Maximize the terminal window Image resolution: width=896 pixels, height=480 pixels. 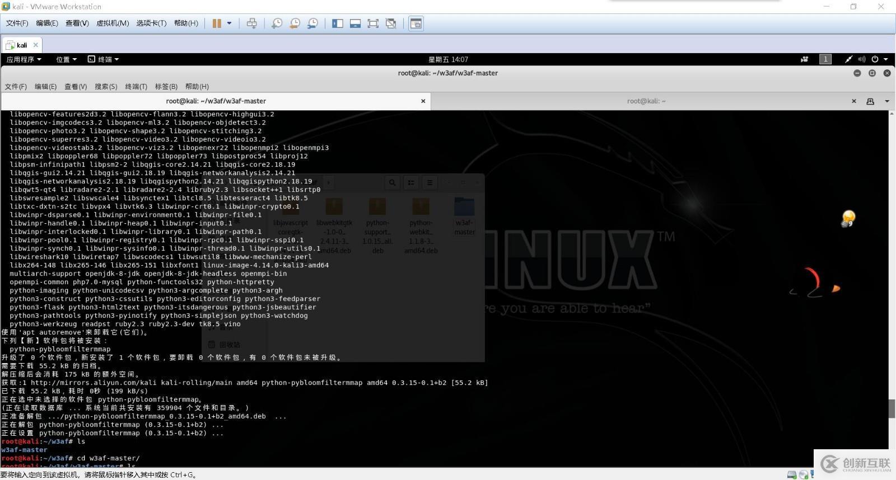point(872,73)
